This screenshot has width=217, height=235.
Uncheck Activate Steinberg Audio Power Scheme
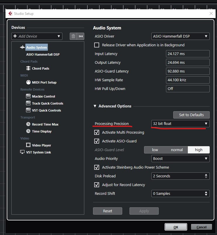97,167
